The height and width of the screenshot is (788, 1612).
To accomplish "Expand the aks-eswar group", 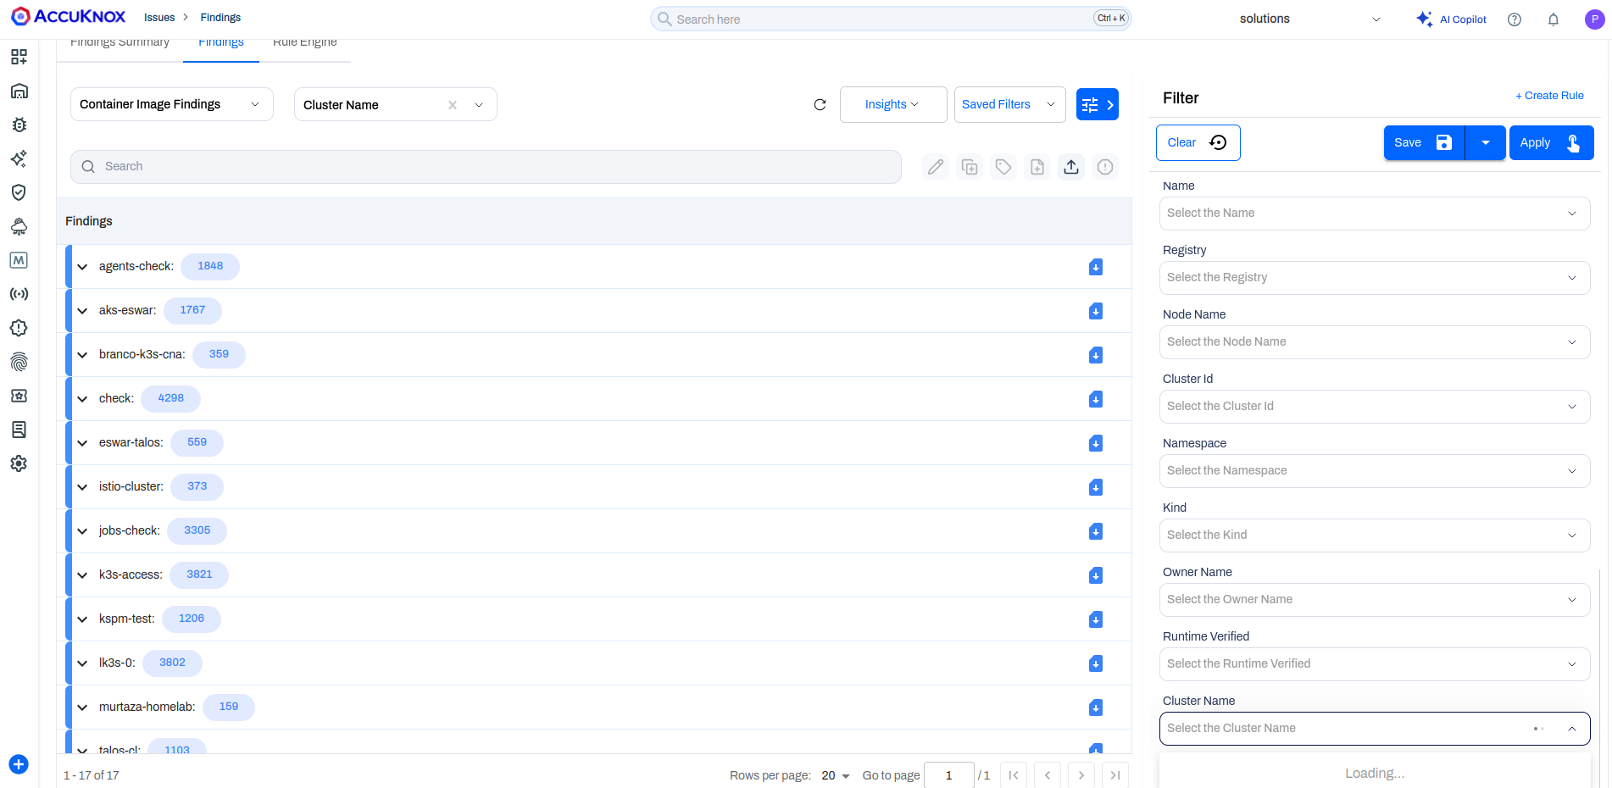I will tap(82, 311).
